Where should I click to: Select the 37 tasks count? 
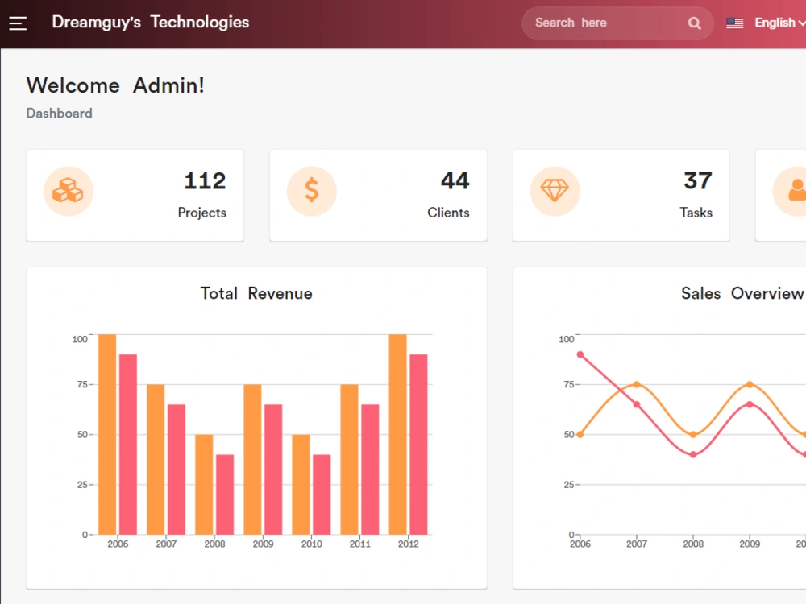tap(698, 180)
